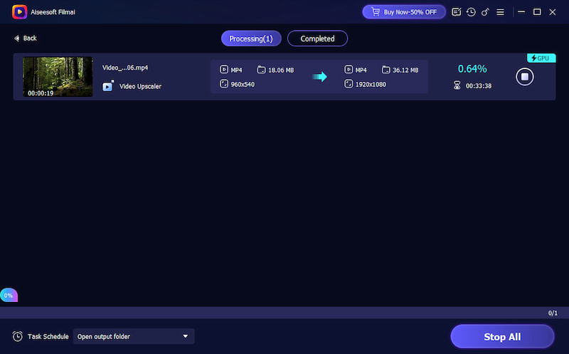Click the dropdown arrow beside Open output folder

click(186, 336)
